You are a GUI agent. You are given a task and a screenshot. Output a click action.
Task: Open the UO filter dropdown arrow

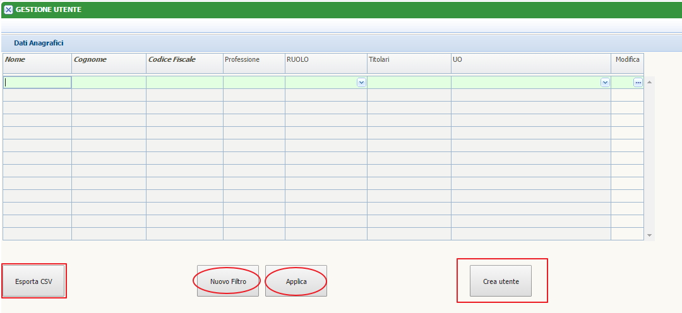[605, 83]
